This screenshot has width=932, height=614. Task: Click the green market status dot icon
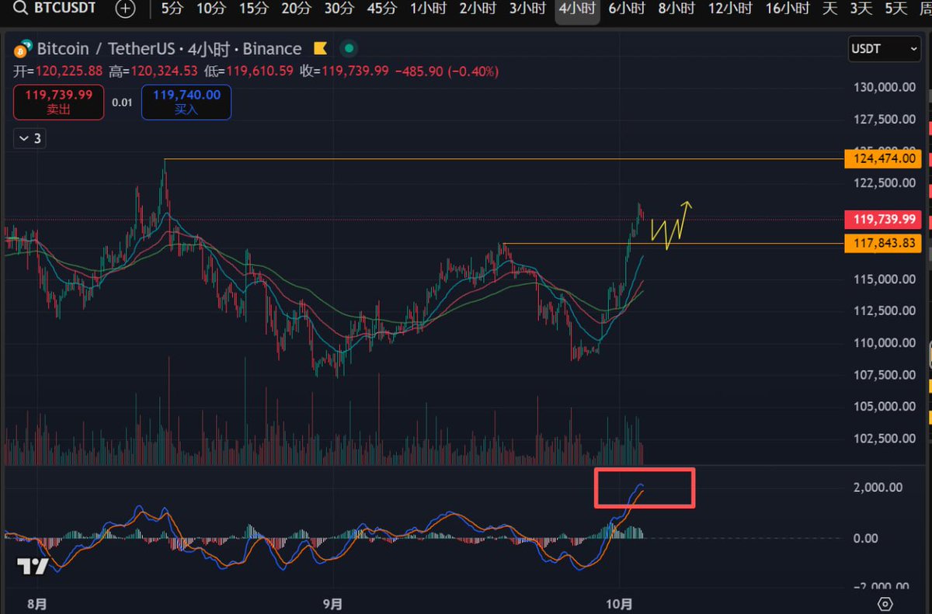point(349,49)
